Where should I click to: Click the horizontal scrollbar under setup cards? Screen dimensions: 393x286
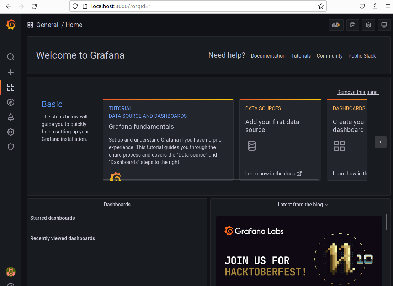[211, 180]
